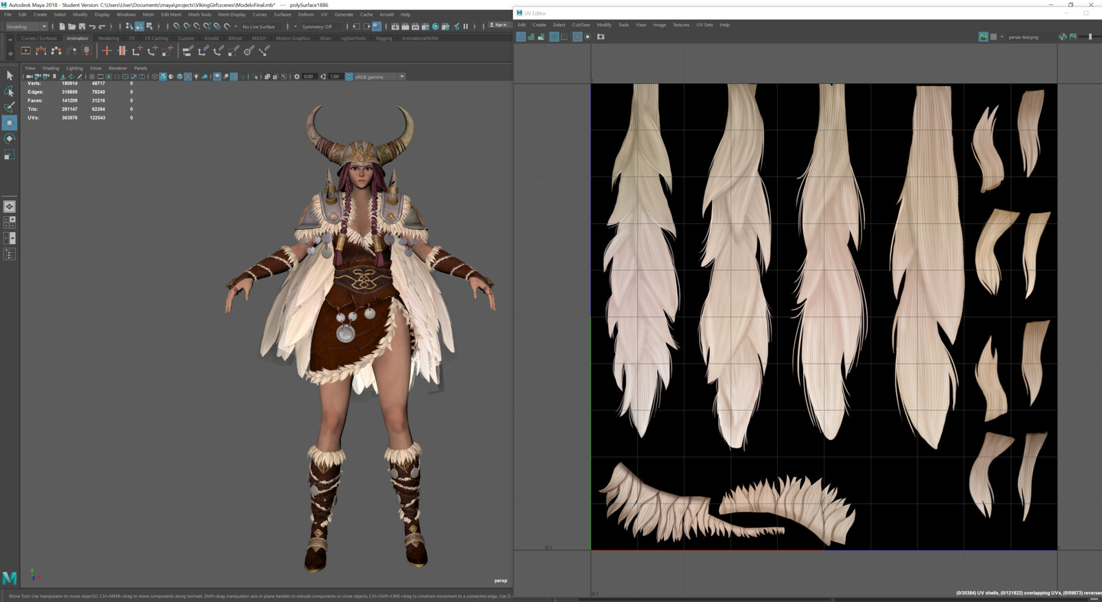Open the Symmetry: Off dropdown
Viewport: 1102px width, 602px height.
pos(320,26)
